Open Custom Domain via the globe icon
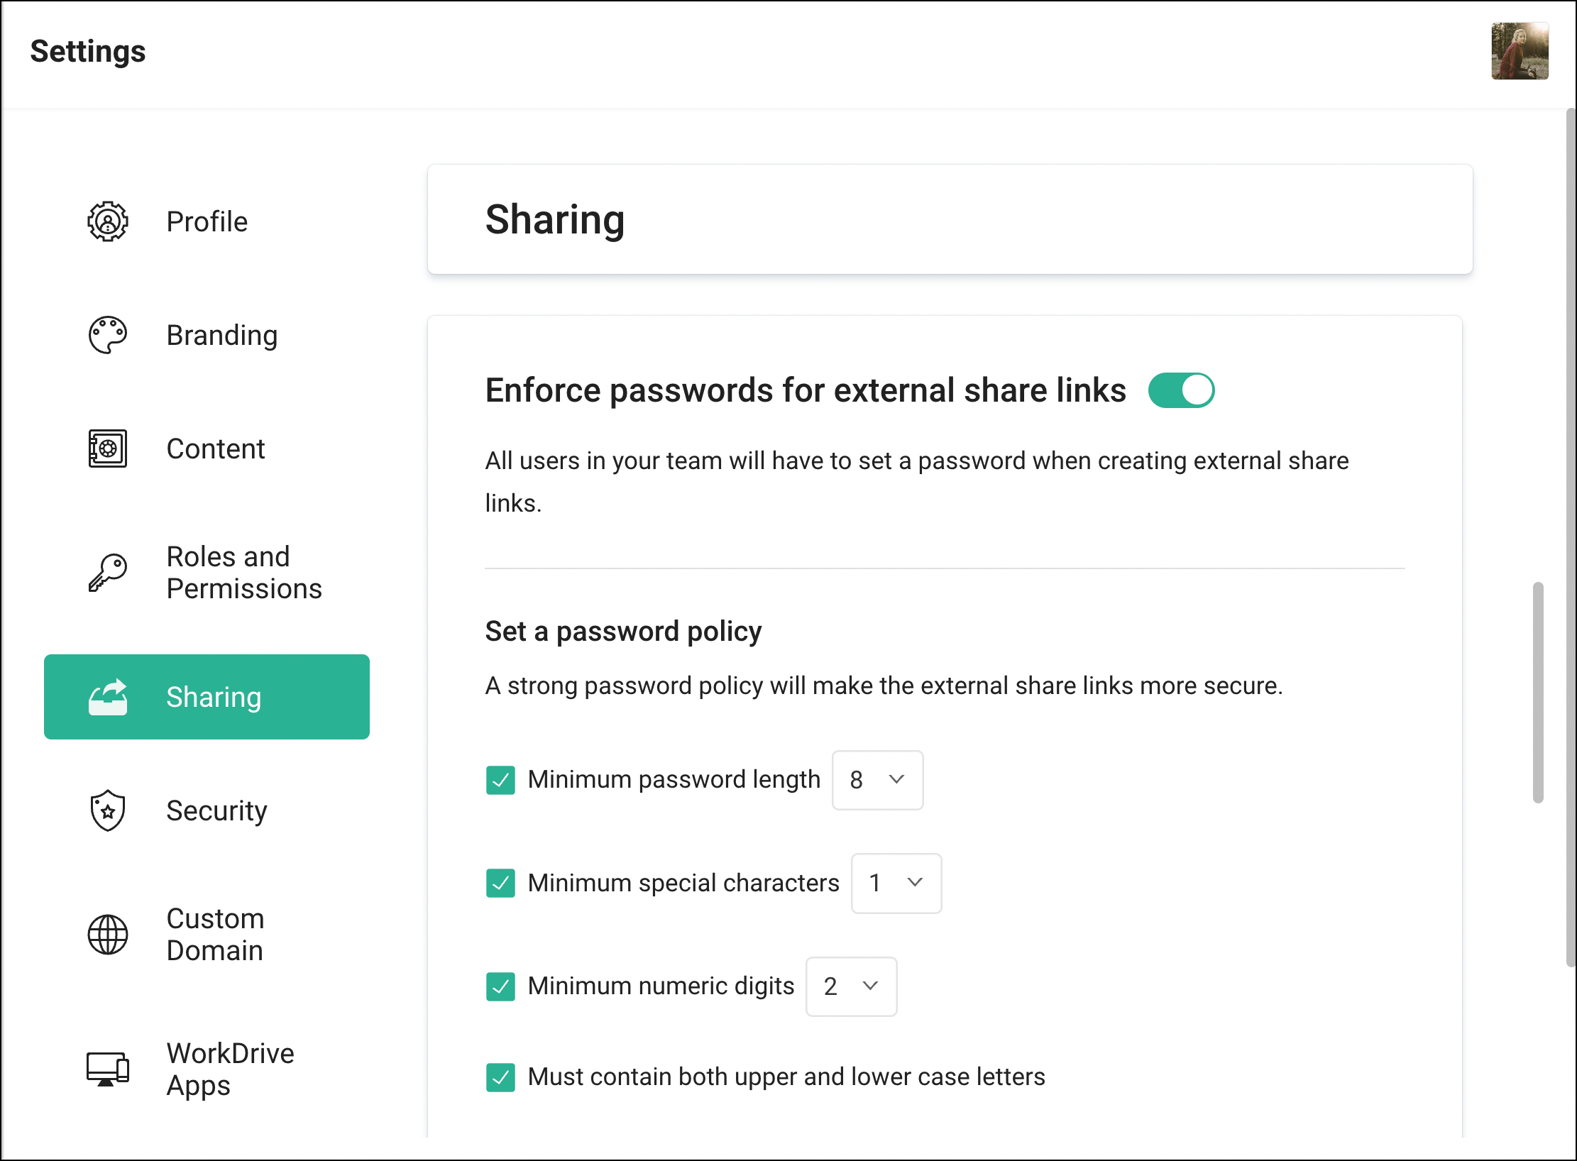1577x1161 pixels. [107, 935]
